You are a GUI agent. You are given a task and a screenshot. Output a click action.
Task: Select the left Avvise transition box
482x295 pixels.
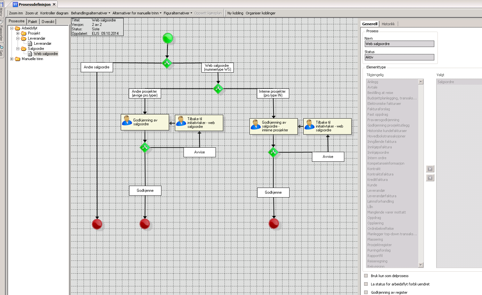pos(200,152)
